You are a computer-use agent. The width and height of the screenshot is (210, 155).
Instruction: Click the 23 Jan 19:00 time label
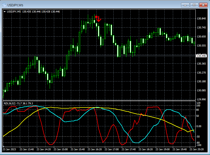(x=162, y=149)
